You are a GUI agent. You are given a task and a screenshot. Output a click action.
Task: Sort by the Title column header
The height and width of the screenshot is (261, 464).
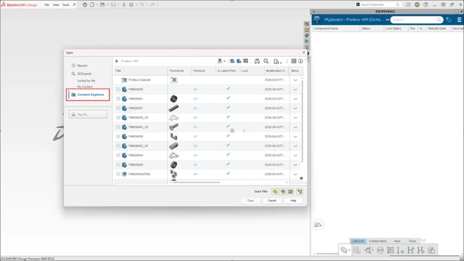point(140,71)
